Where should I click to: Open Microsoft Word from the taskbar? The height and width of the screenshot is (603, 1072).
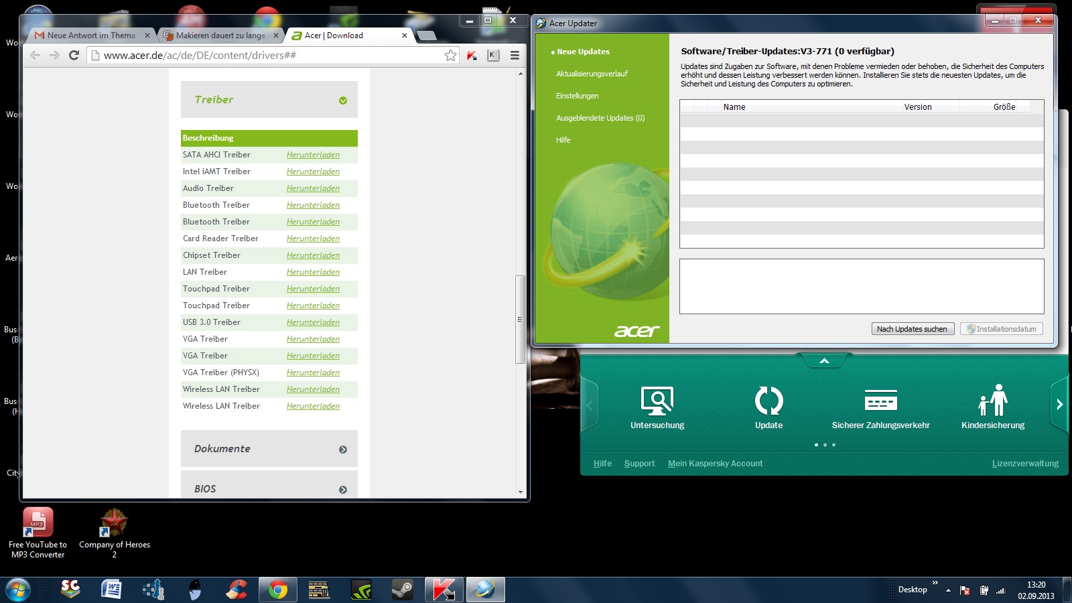pos(111,590)
